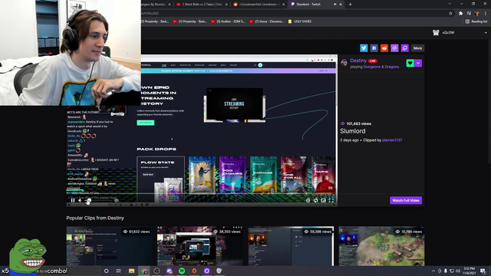Open Chrome from the taskbar

pyautogui.click(x=144, y=271)
